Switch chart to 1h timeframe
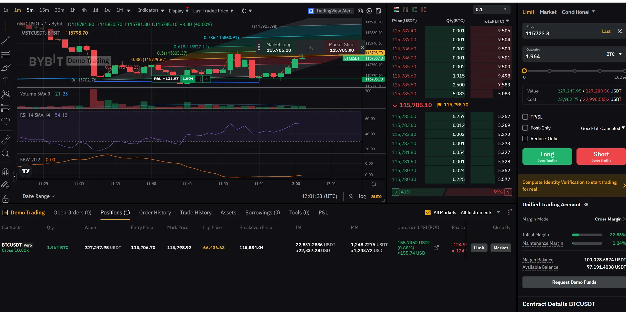This screenshot has height=312, width=626. (x=73, y=10)
